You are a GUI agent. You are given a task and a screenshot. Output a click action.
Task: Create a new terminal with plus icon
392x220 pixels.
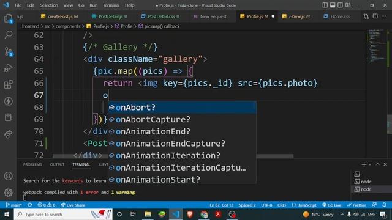[x=364, y=164]
